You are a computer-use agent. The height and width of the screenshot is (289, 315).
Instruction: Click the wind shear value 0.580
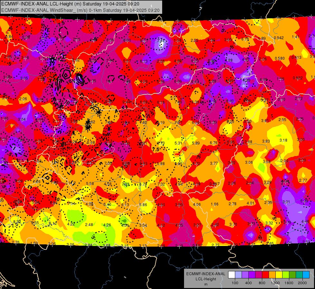coord(280,58)
